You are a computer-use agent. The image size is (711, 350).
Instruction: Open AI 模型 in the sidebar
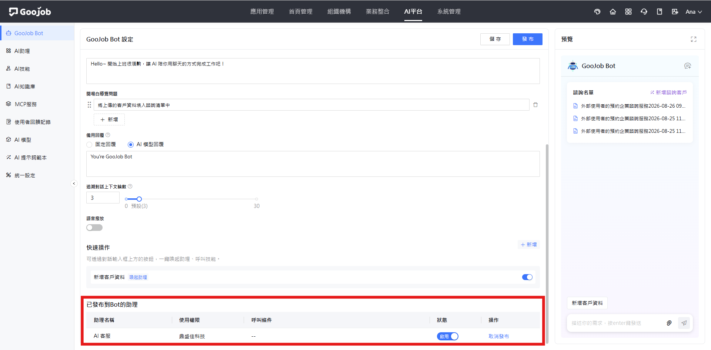click(37, 139)
